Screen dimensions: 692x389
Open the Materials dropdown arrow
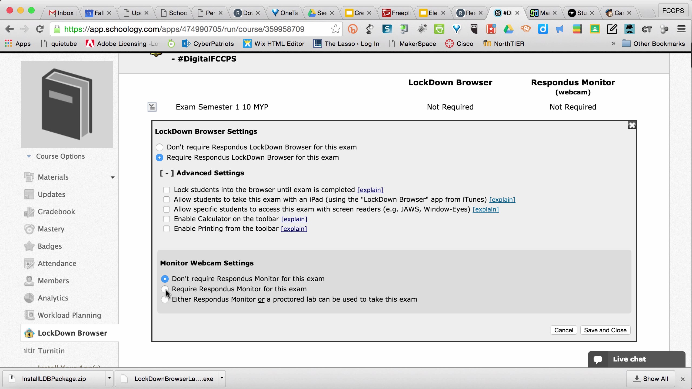[x=113, y=177]
